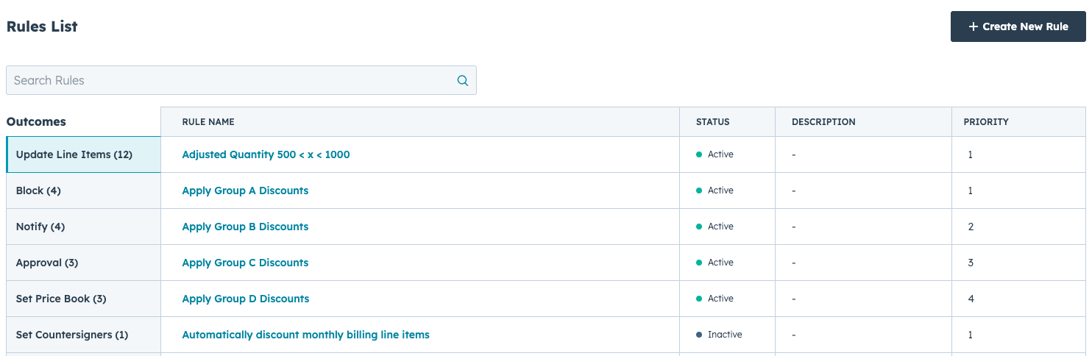
Task: Click the Priority column header
Action: [985, 122]
